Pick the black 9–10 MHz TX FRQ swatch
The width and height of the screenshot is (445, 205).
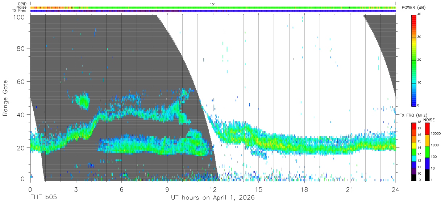point(414,178)
